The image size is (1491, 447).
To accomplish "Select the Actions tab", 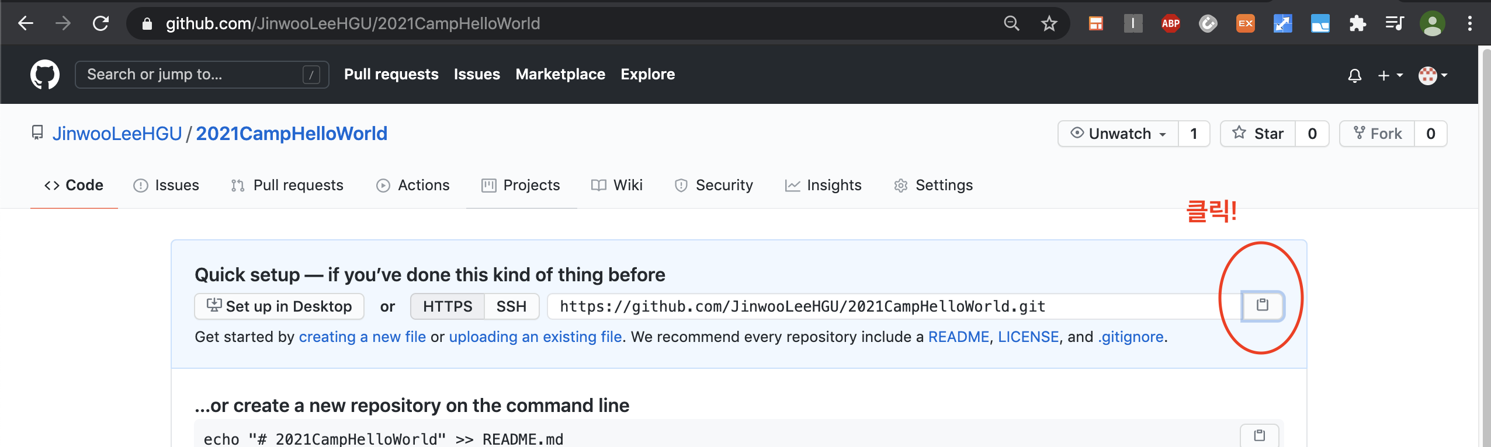I will coord(412,185).
